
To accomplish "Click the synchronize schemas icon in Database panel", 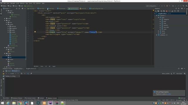I will 164,11.
